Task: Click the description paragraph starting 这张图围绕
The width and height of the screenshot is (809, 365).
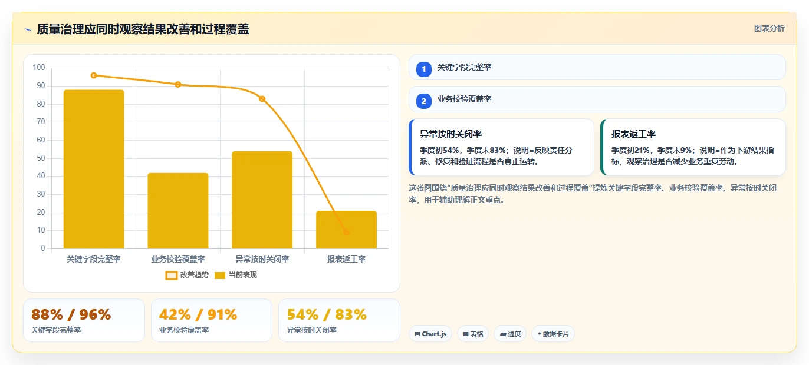Action: [593, 194]
